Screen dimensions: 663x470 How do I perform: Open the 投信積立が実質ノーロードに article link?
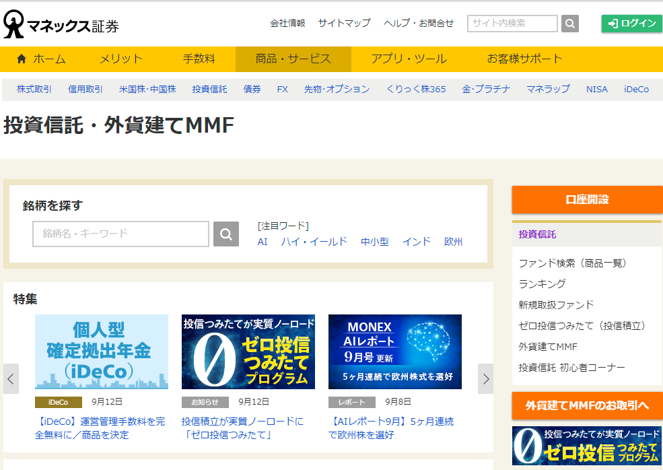point(243,428)
